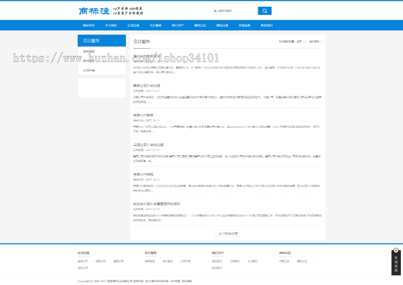The height and width of the screenshot is (285, 403).
Task: Open the 关于我们 nav menu item
Action: point(111,26)
